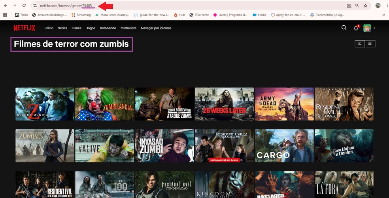Viewport: 389px width, 198px height.
Task: Open Bombando in Netflix menu
Action: pos(108,28)
